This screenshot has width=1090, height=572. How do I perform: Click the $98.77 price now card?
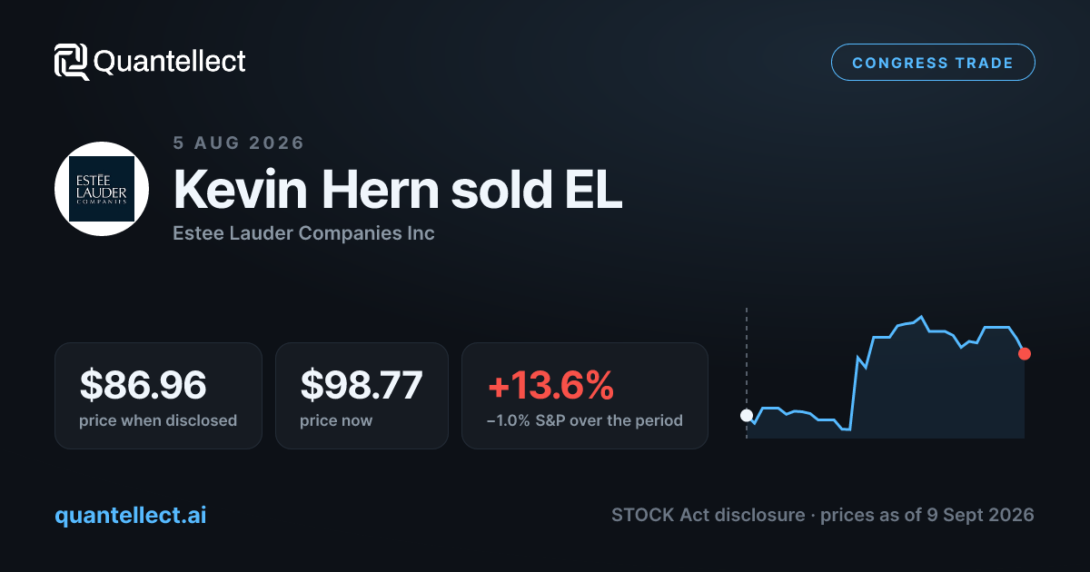click(362, 396)
